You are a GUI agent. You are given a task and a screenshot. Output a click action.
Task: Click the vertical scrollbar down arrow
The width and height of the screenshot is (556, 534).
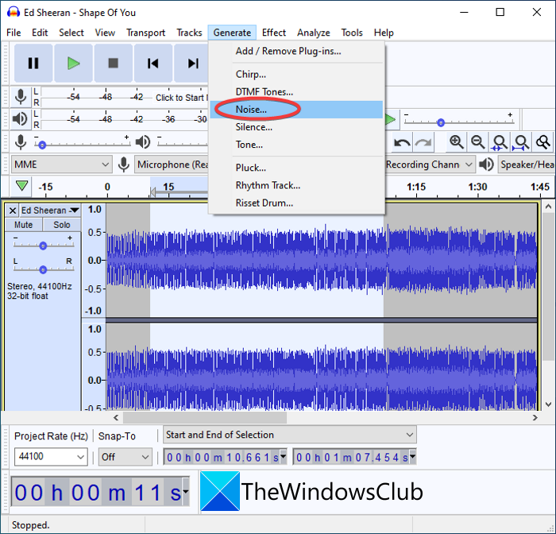coord(548,404)
